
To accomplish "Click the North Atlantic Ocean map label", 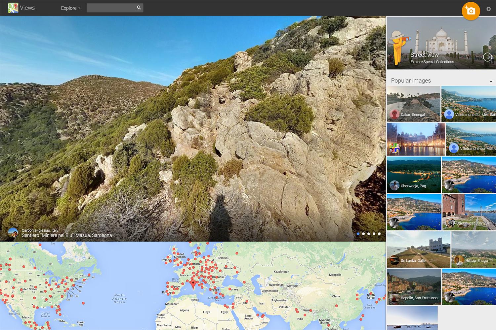I will point(119,299).
